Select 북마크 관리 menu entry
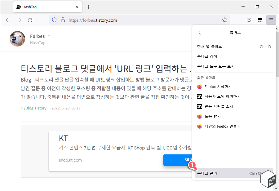 click(206, 174)
